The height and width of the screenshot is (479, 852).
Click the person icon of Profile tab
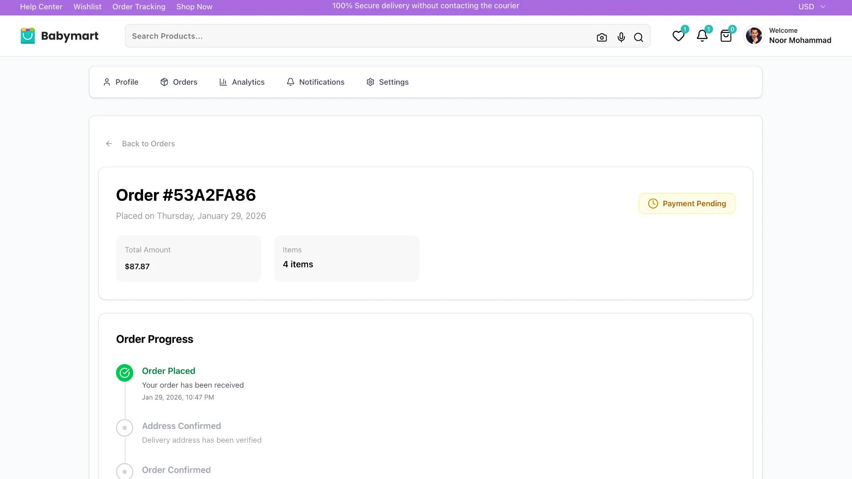pyautogui.click(x=106, y=82)
